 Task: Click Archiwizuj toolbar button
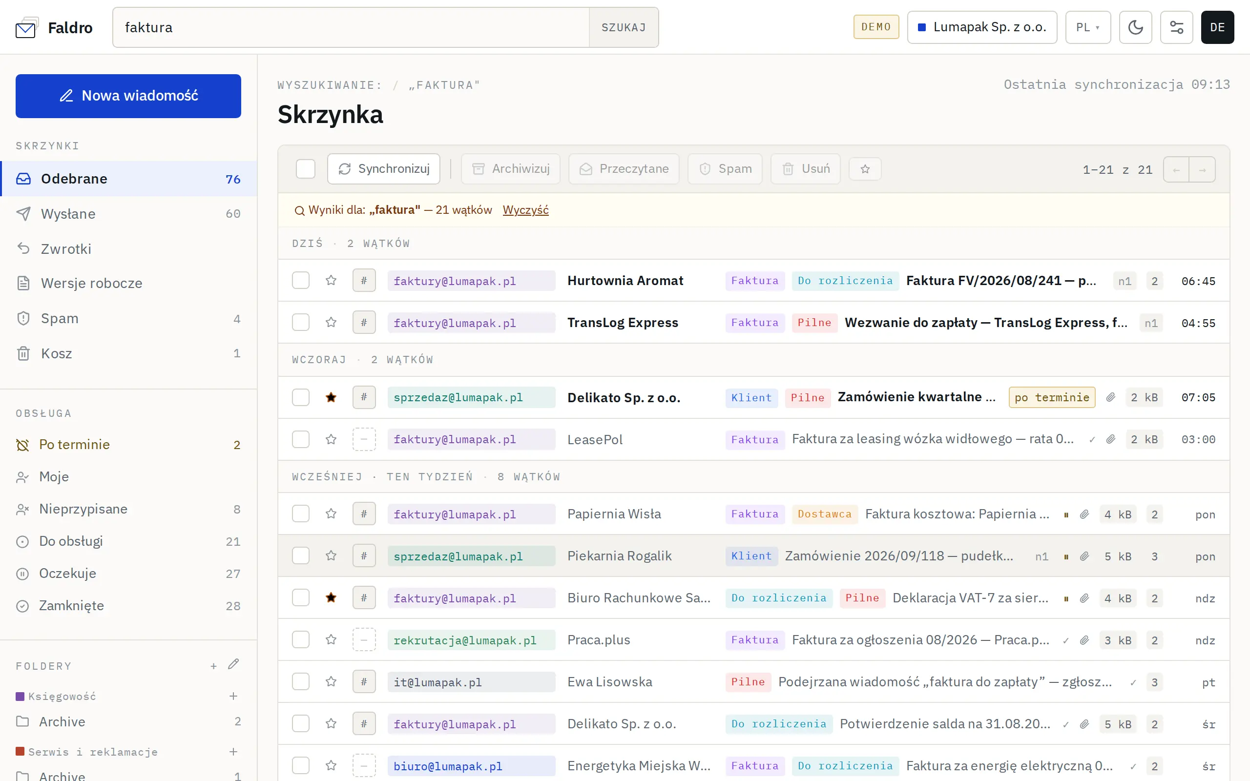pos(510,169)
